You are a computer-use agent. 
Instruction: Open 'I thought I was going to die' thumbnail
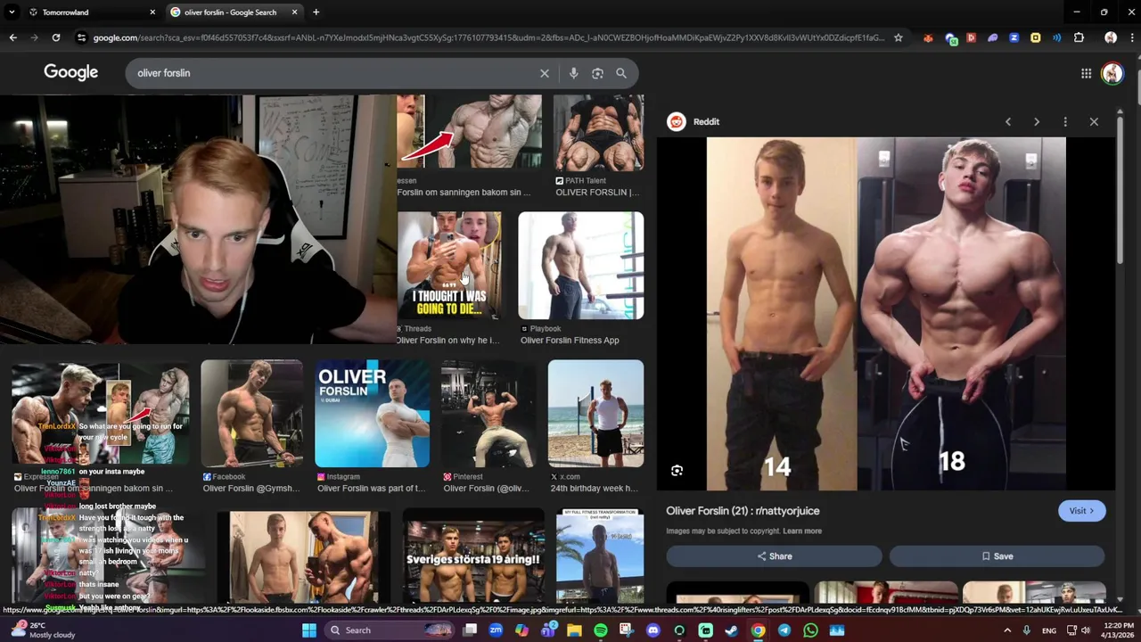tap(449, 266)
